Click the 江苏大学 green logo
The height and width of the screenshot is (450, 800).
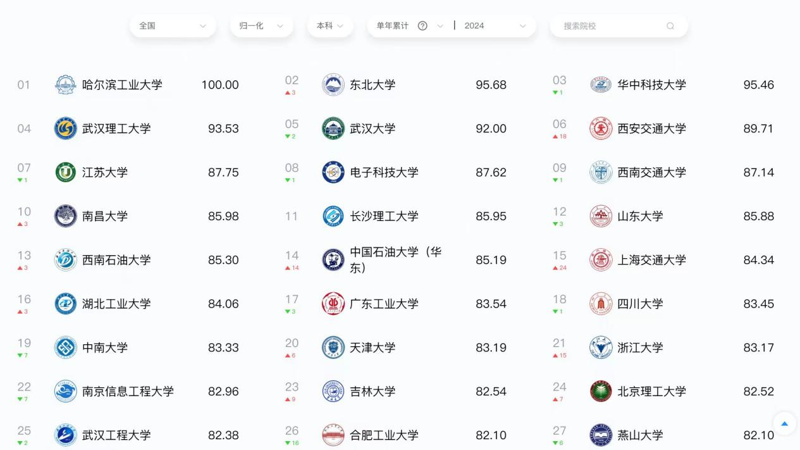coord(65,172)
